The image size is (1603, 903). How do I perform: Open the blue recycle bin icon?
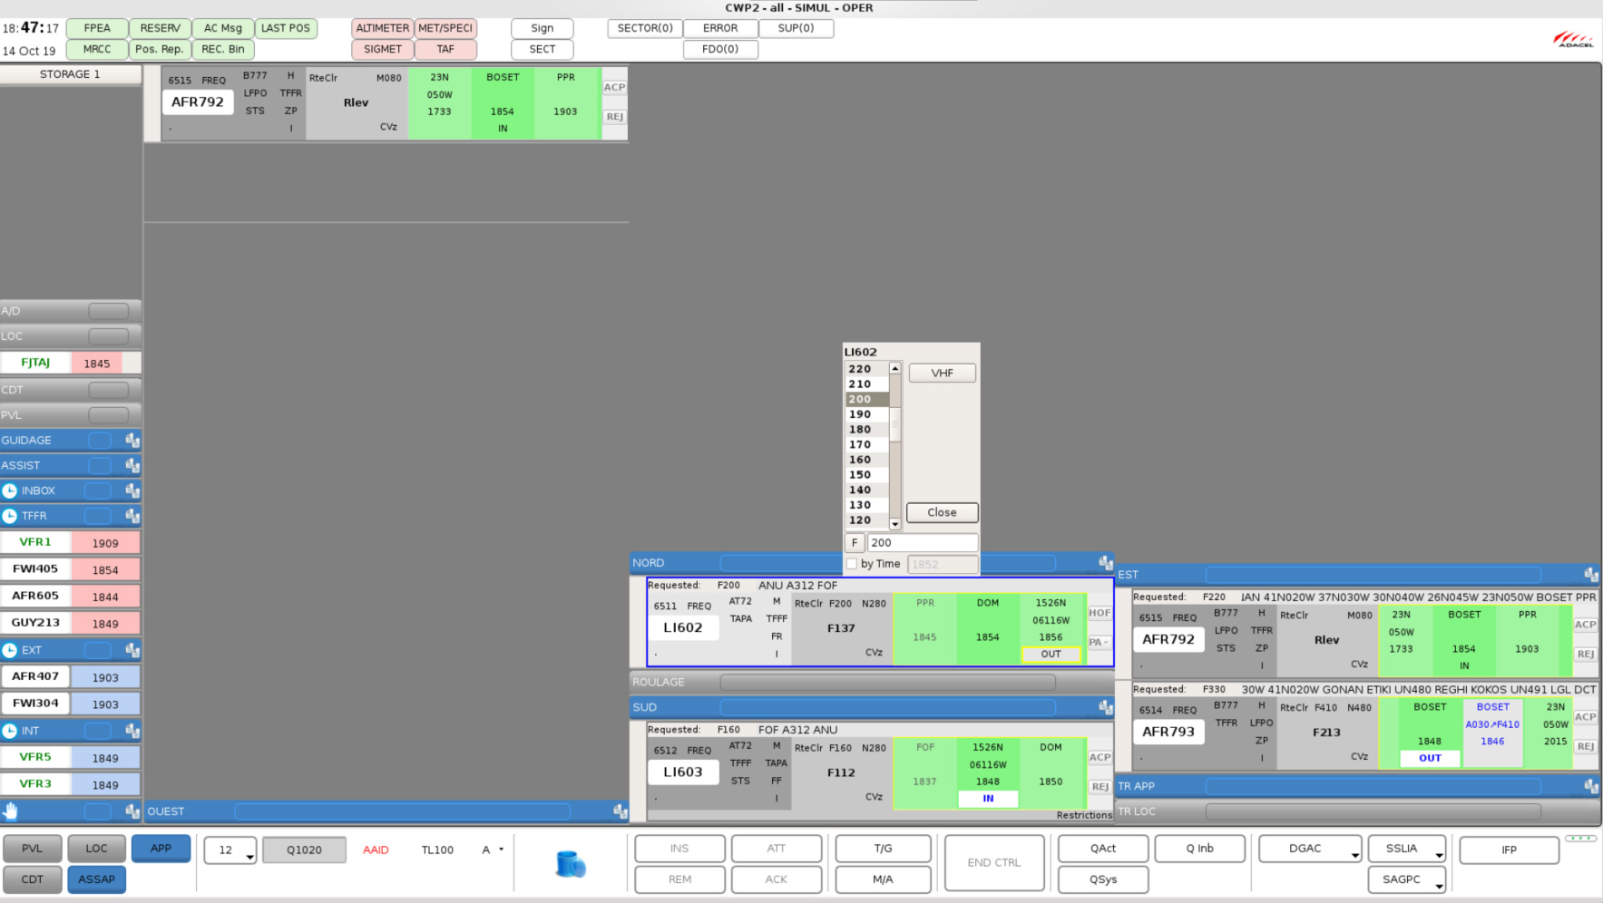[571, 864]
